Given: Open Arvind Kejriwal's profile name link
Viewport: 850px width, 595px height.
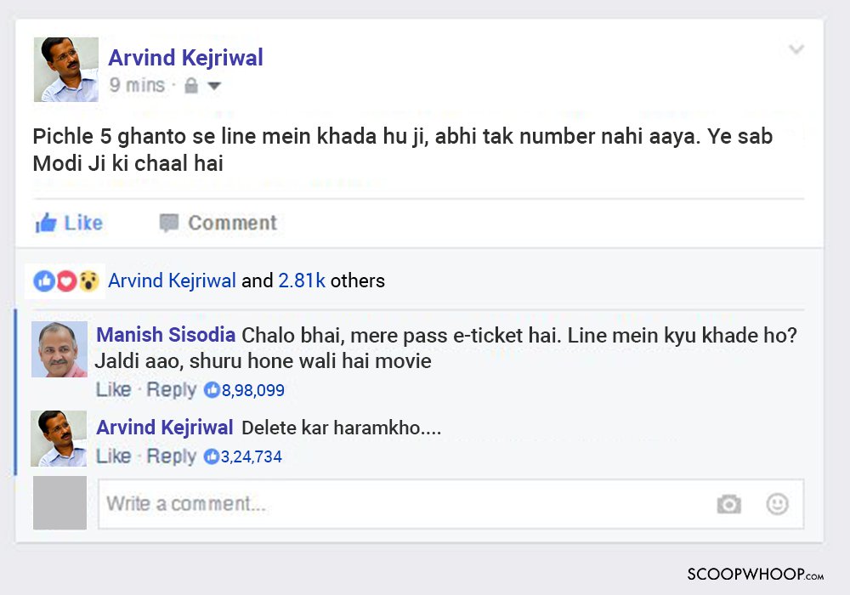Looking at the screenshot, I should pos(185,57).
